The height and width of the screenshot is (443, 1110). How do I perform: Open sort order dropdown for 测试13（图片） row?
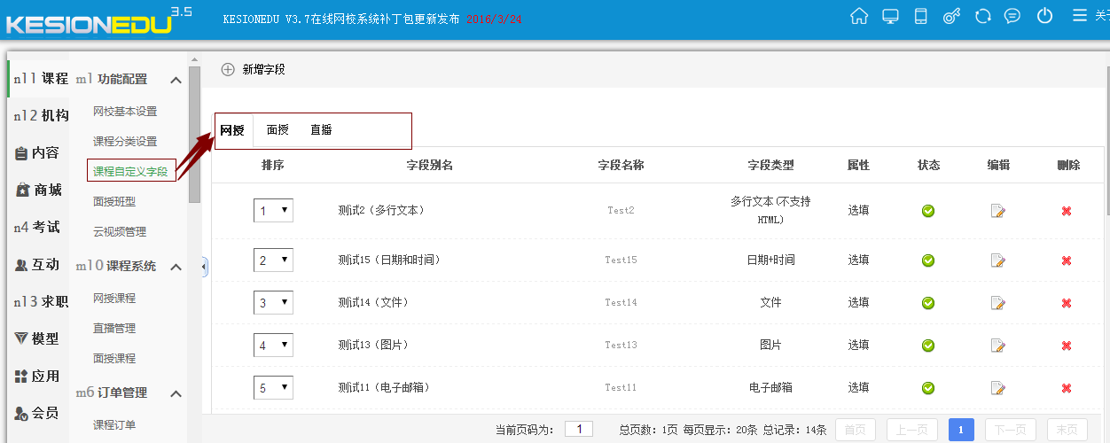point(273,346)
